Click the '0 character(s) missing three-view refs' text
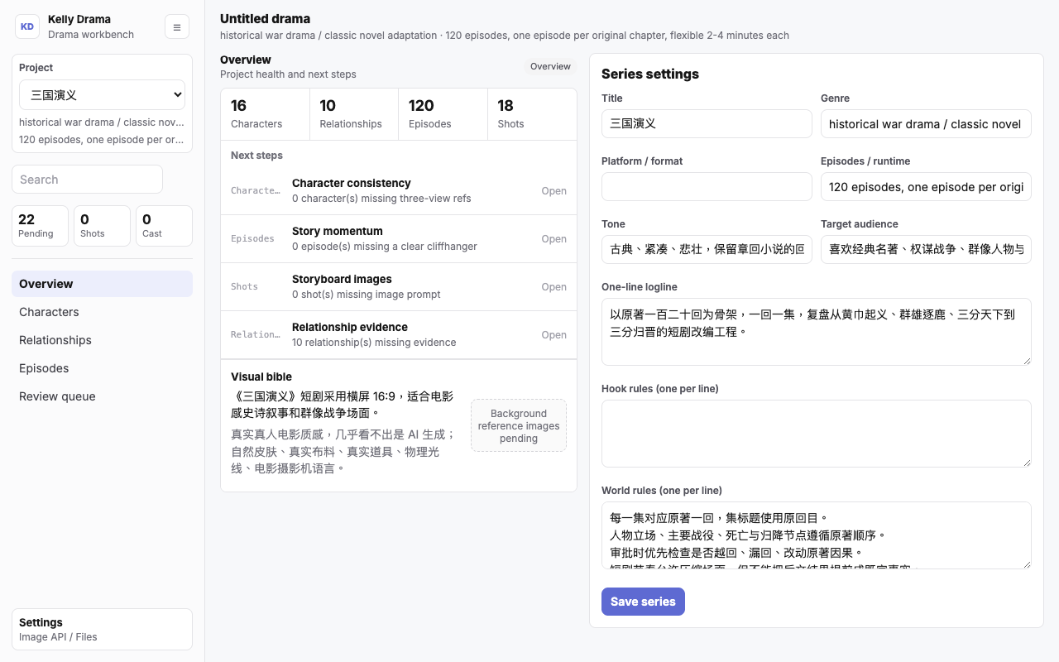The image size is (1059, 662). point(381,199)
